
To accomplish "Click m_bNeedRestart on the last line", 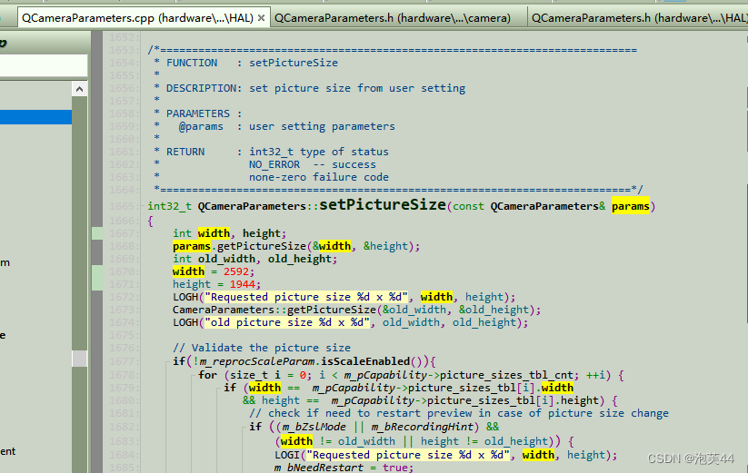I will pyautogui.click(x=318, y=468).
